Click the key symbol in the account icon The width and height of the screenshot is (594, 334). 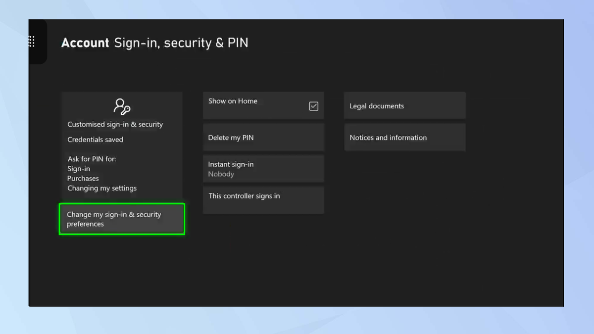pos(126,110)
